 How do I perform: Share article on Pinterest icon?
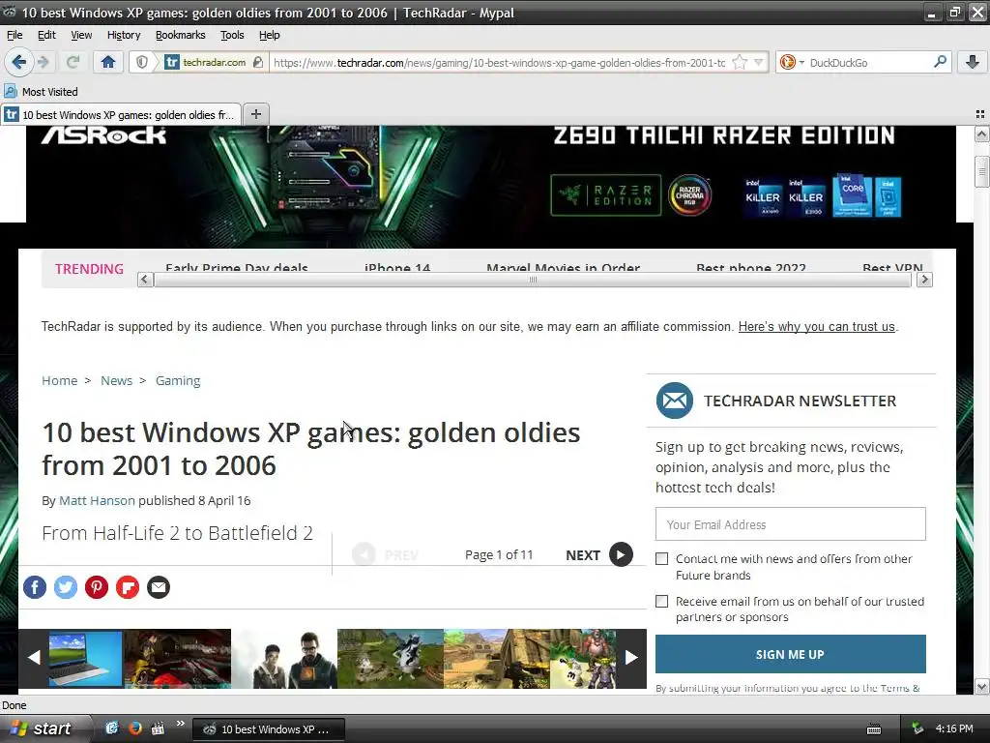(x=97, y=587)
